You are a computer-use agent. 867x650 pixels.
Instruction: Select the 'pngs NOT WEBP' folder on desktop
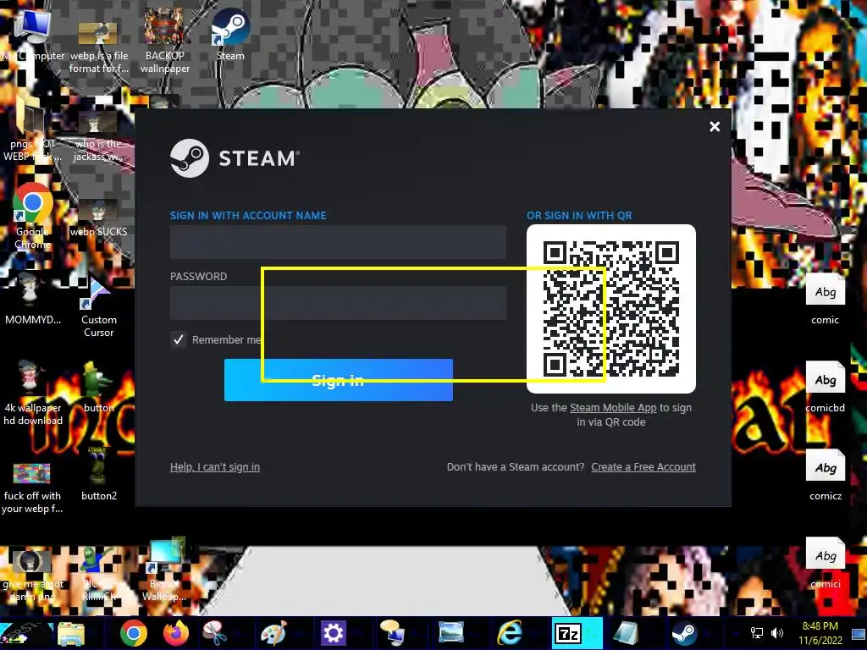pyautogui.click(x=33, y=129)
